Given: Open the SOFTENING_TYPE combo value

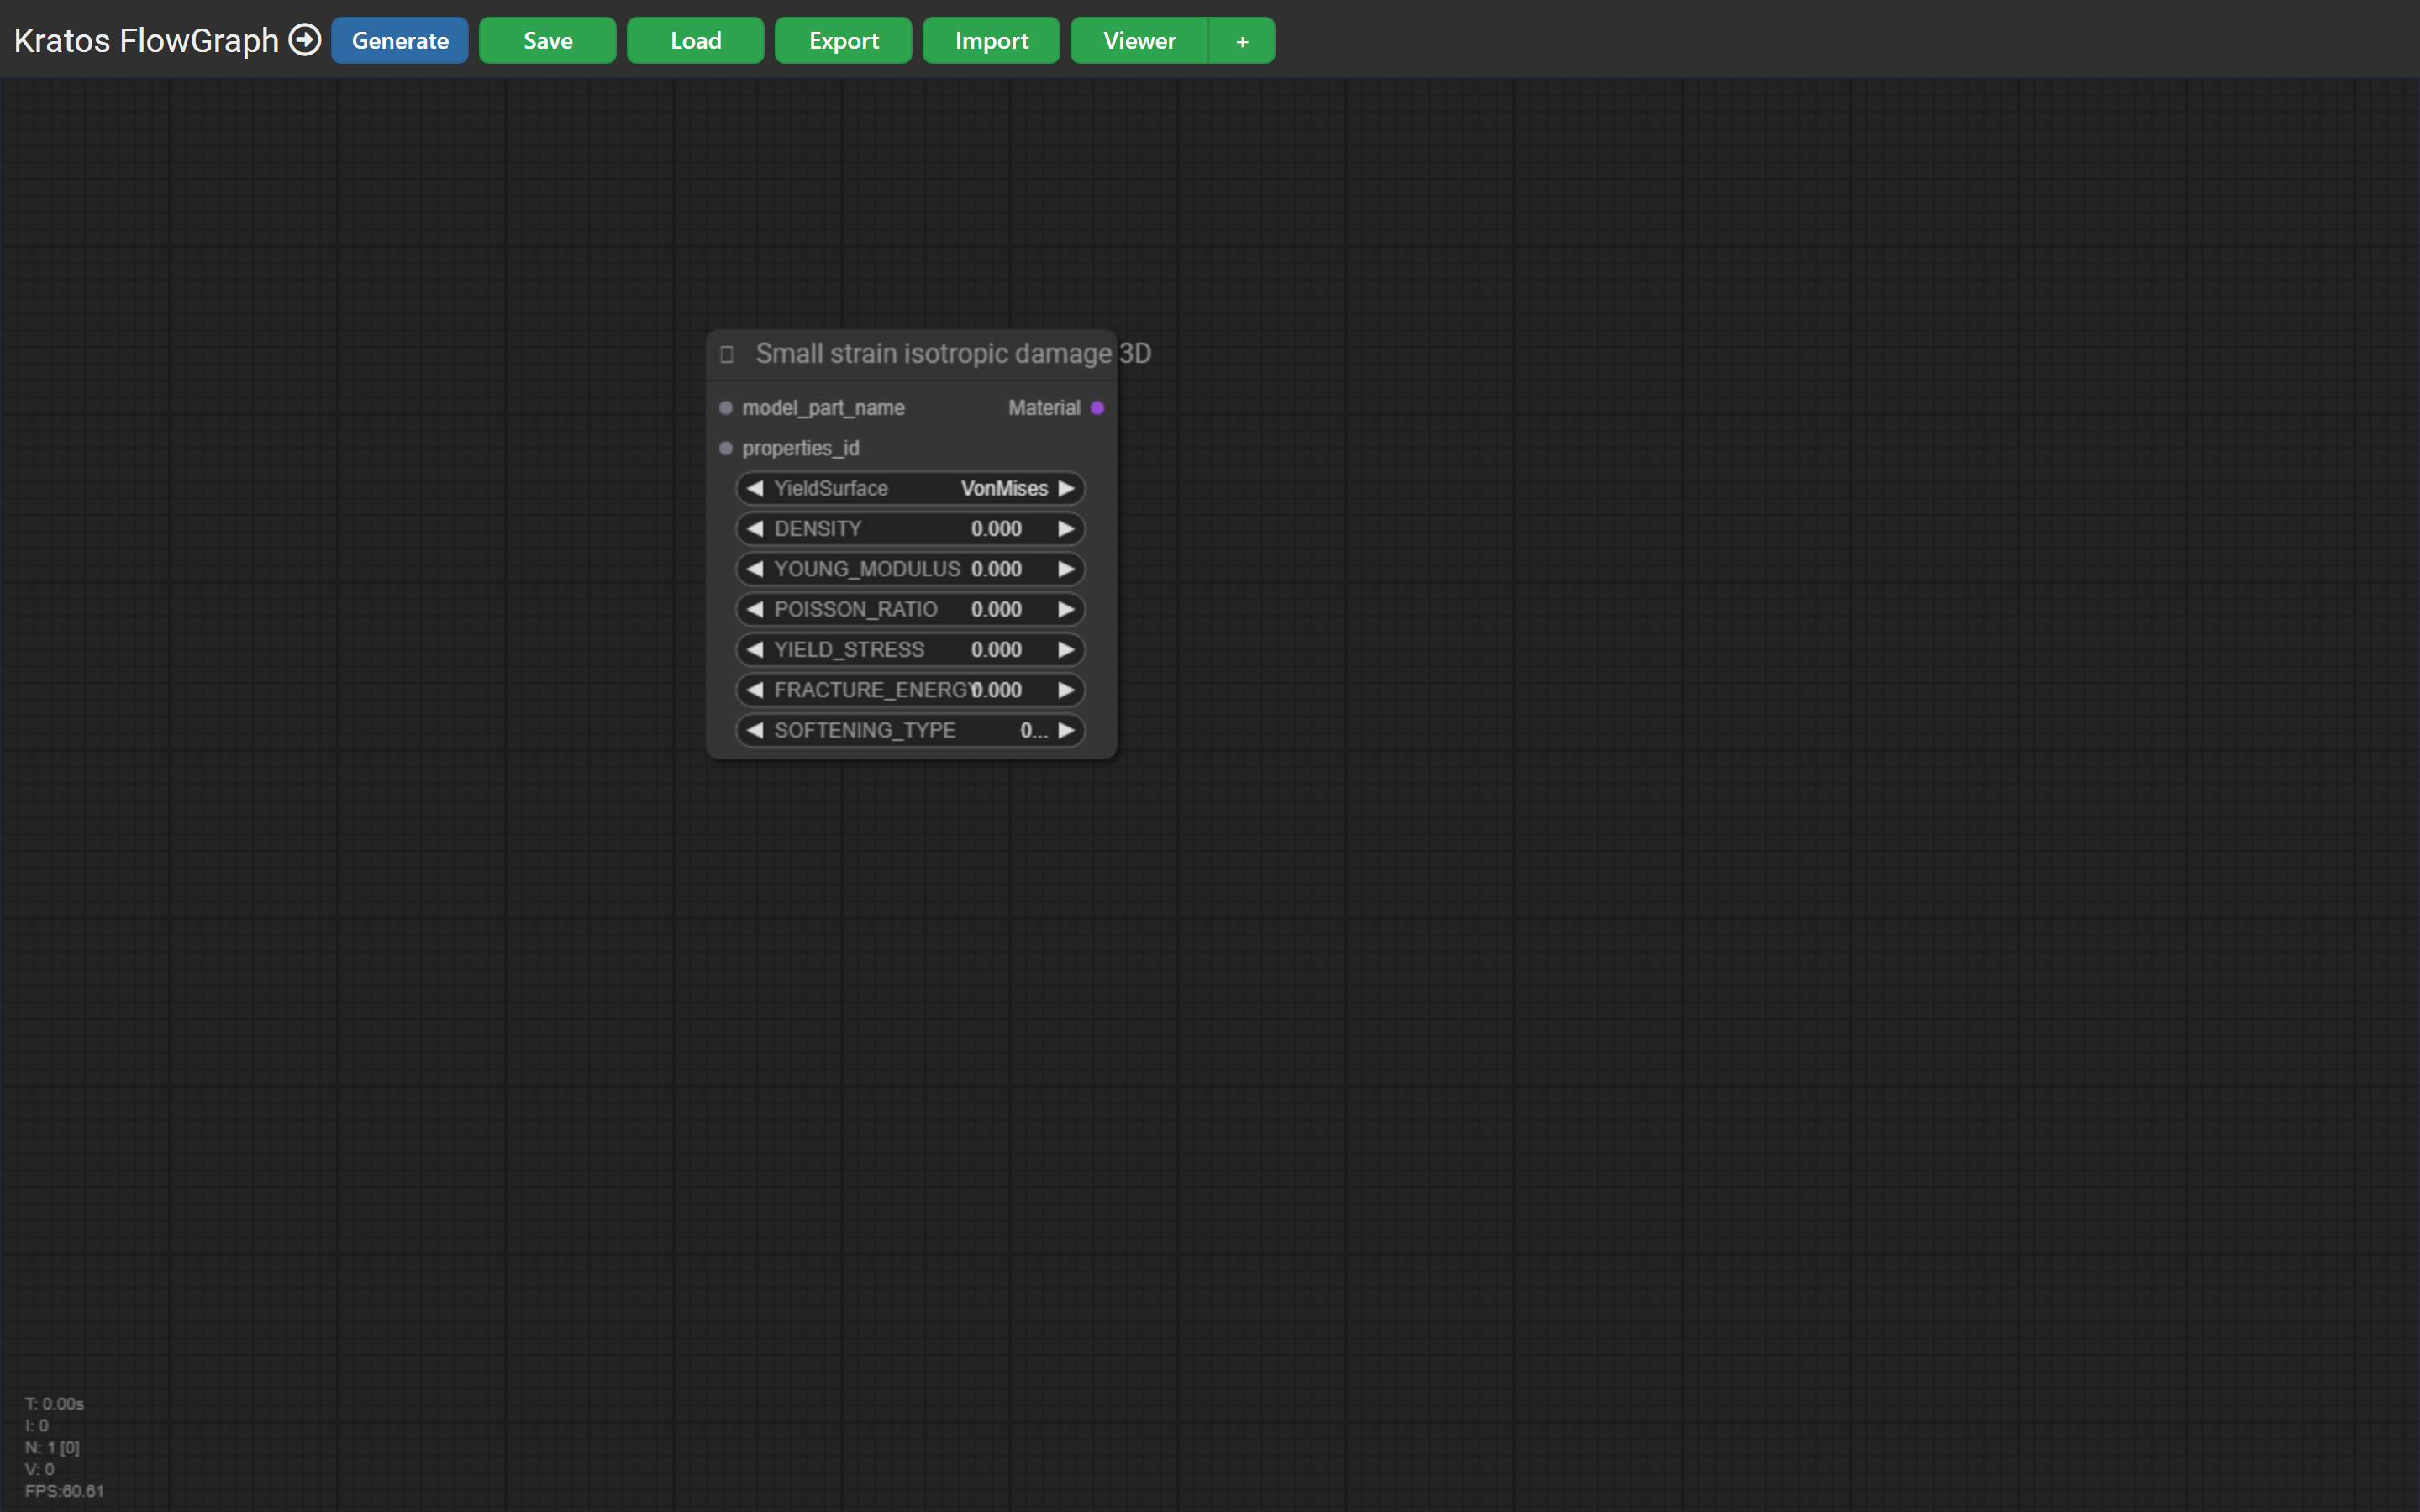Looking at the screenshot, I should click(1034, 730).
